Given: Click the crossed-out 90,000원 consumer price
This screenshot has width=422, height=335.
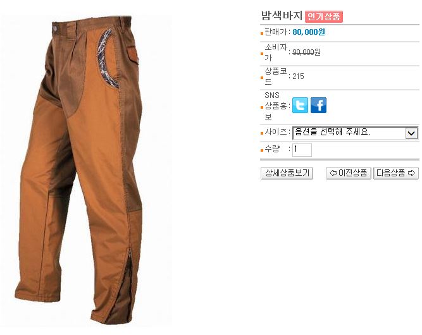Looking at the screenshot, I should click(306, 52).
